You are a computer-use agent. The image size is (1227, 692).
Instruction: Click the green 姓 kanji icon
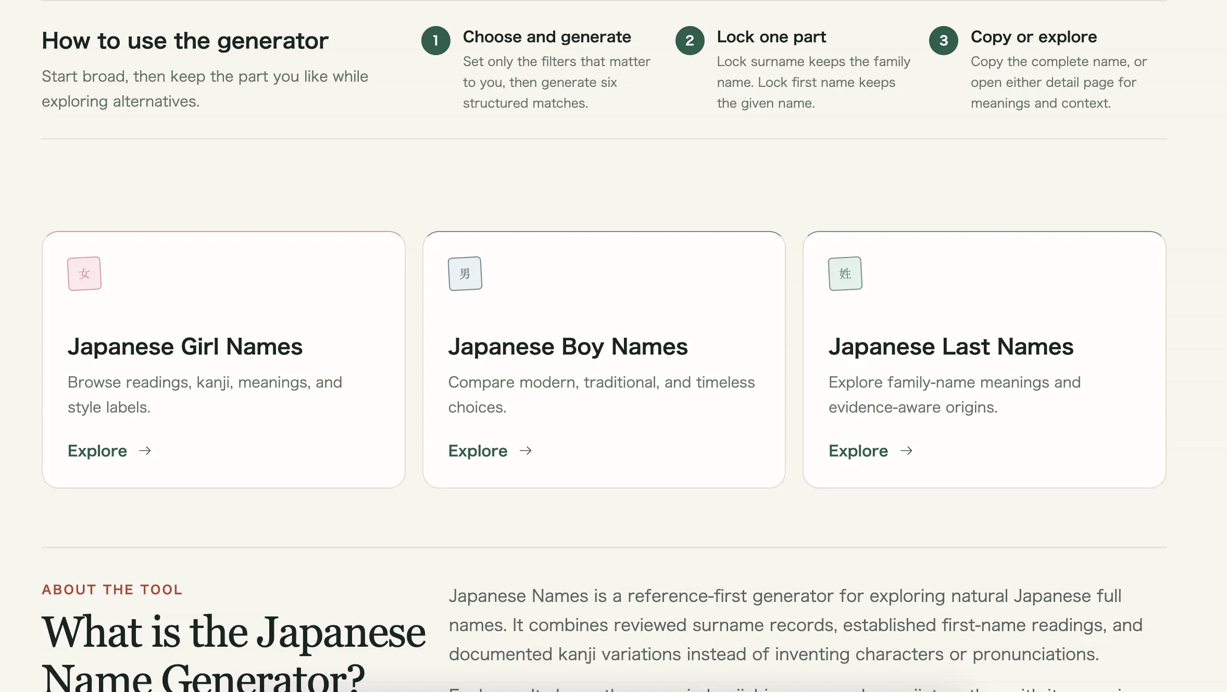pos(845,274)
